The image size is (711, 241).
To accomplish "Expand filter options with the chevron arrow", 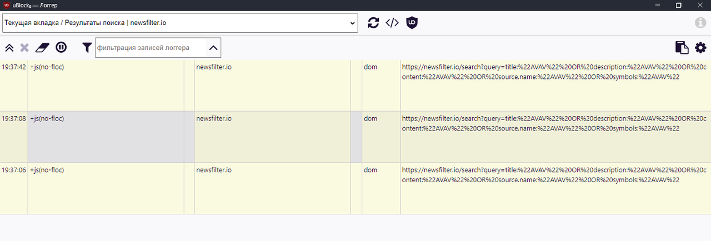I will (x=213, y=48).
